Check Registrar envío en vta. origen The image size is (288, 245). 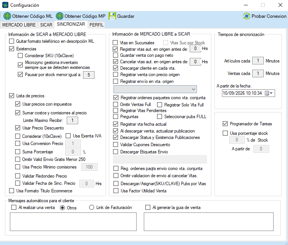(x=115, y=81)
